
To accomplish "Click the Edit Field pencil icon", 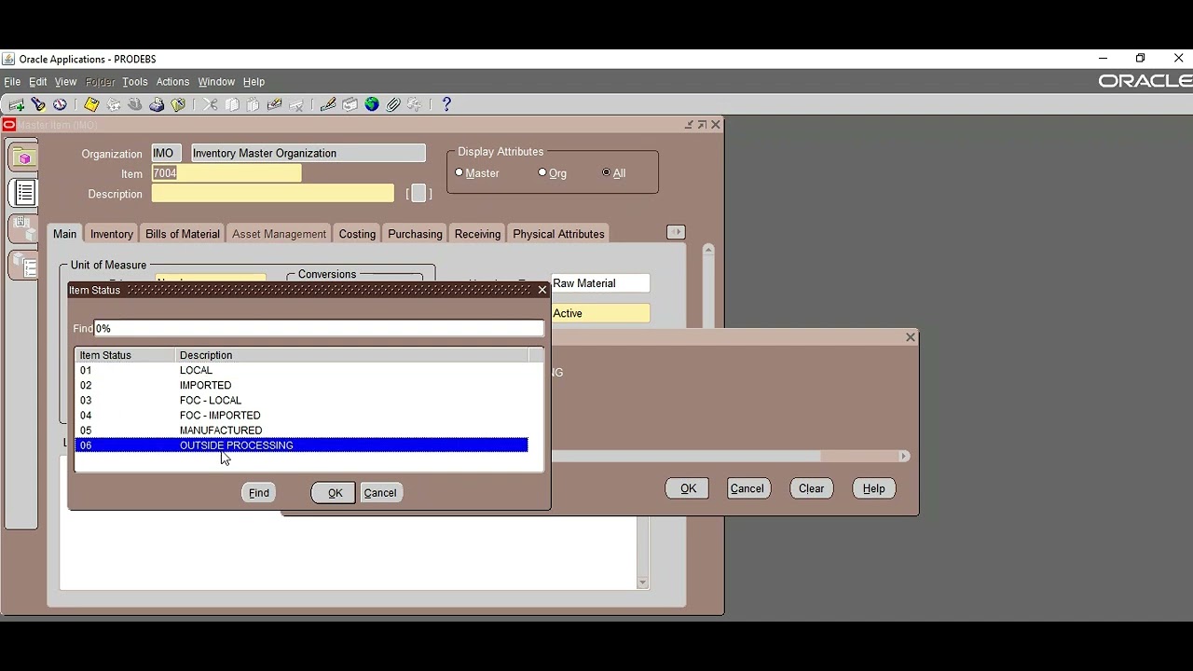I will [x=328, y=104].
